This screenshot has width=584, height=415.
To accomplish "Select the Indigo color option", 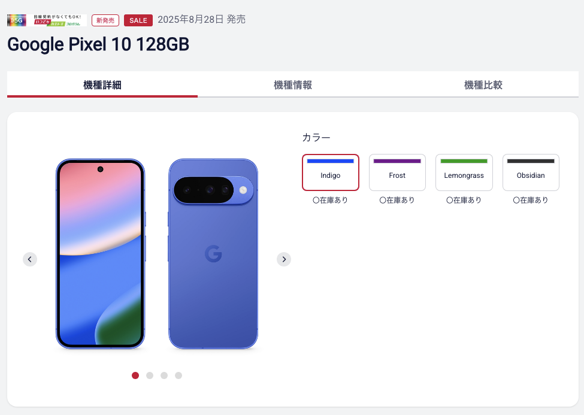I will point(331,172).
